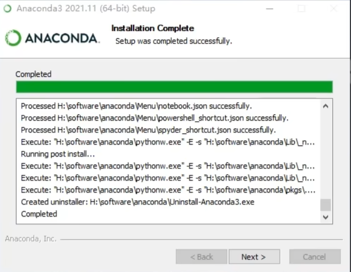The width and height of the screenshot is (351, 272).
Task: Select the 'Running post install...' log line
Action: click(58, 154)
